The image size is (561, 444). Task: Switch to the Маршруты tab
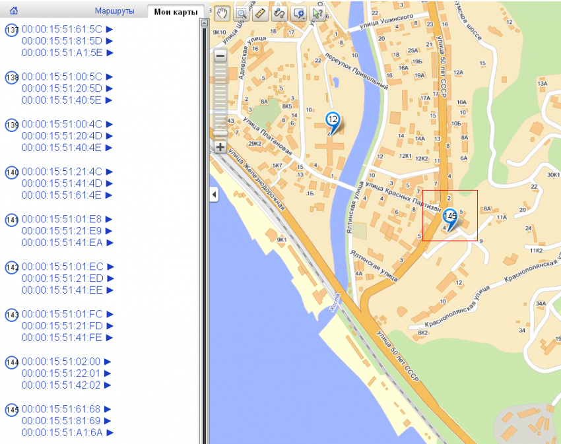(x=114, y=11)
